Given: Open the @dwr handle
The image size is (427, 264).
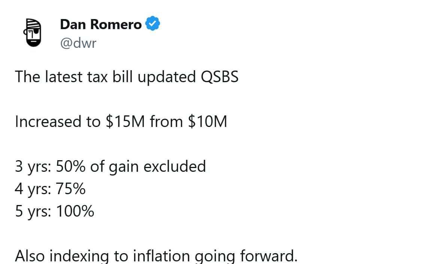Looking at the screenshot, I should [x=78, y=43].
